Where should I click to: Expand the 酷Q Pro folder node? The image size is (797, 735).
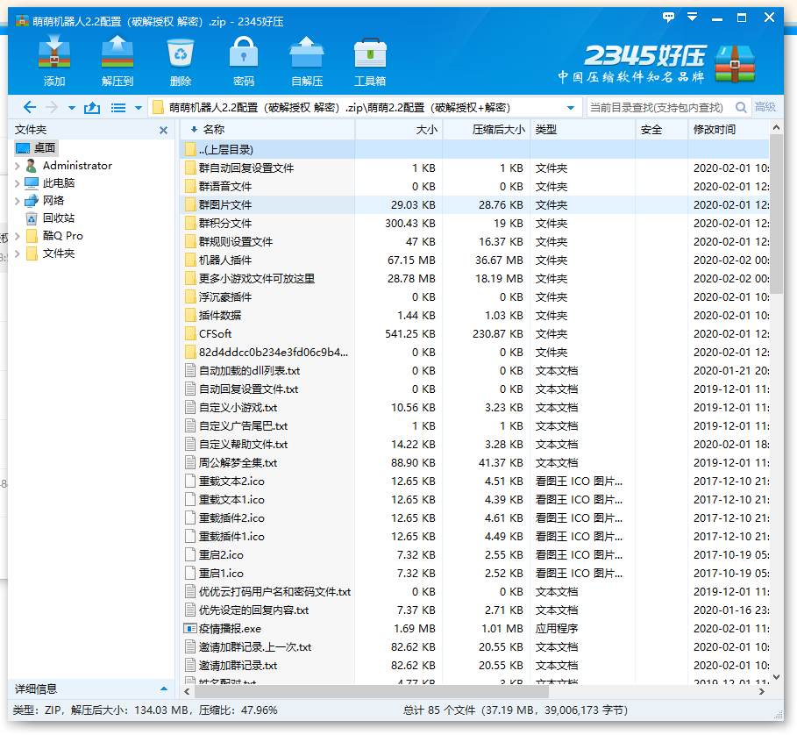pyautogui.click(x=17, y=236)
